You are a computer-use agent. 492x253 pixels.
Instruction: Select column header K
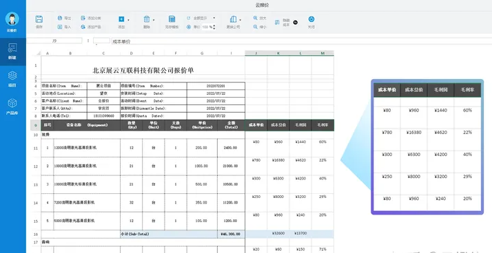click(x=278, y=53)
